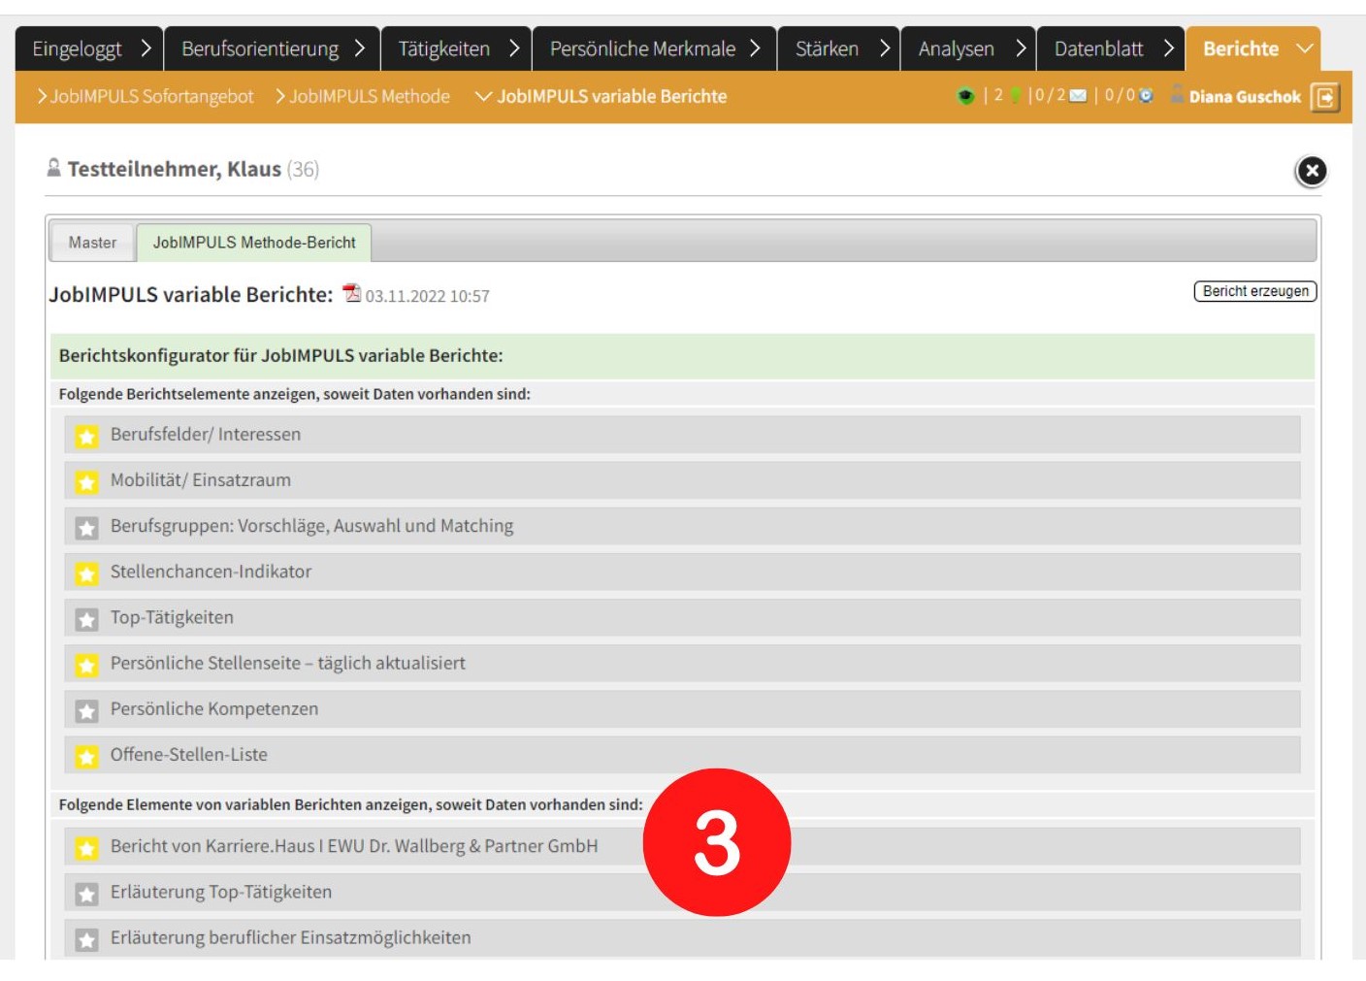Image resolution: width=1366 pixels, height=981 pixels.
Task: Open the Persönliche Merkmale menu
Action: point(654,49)
